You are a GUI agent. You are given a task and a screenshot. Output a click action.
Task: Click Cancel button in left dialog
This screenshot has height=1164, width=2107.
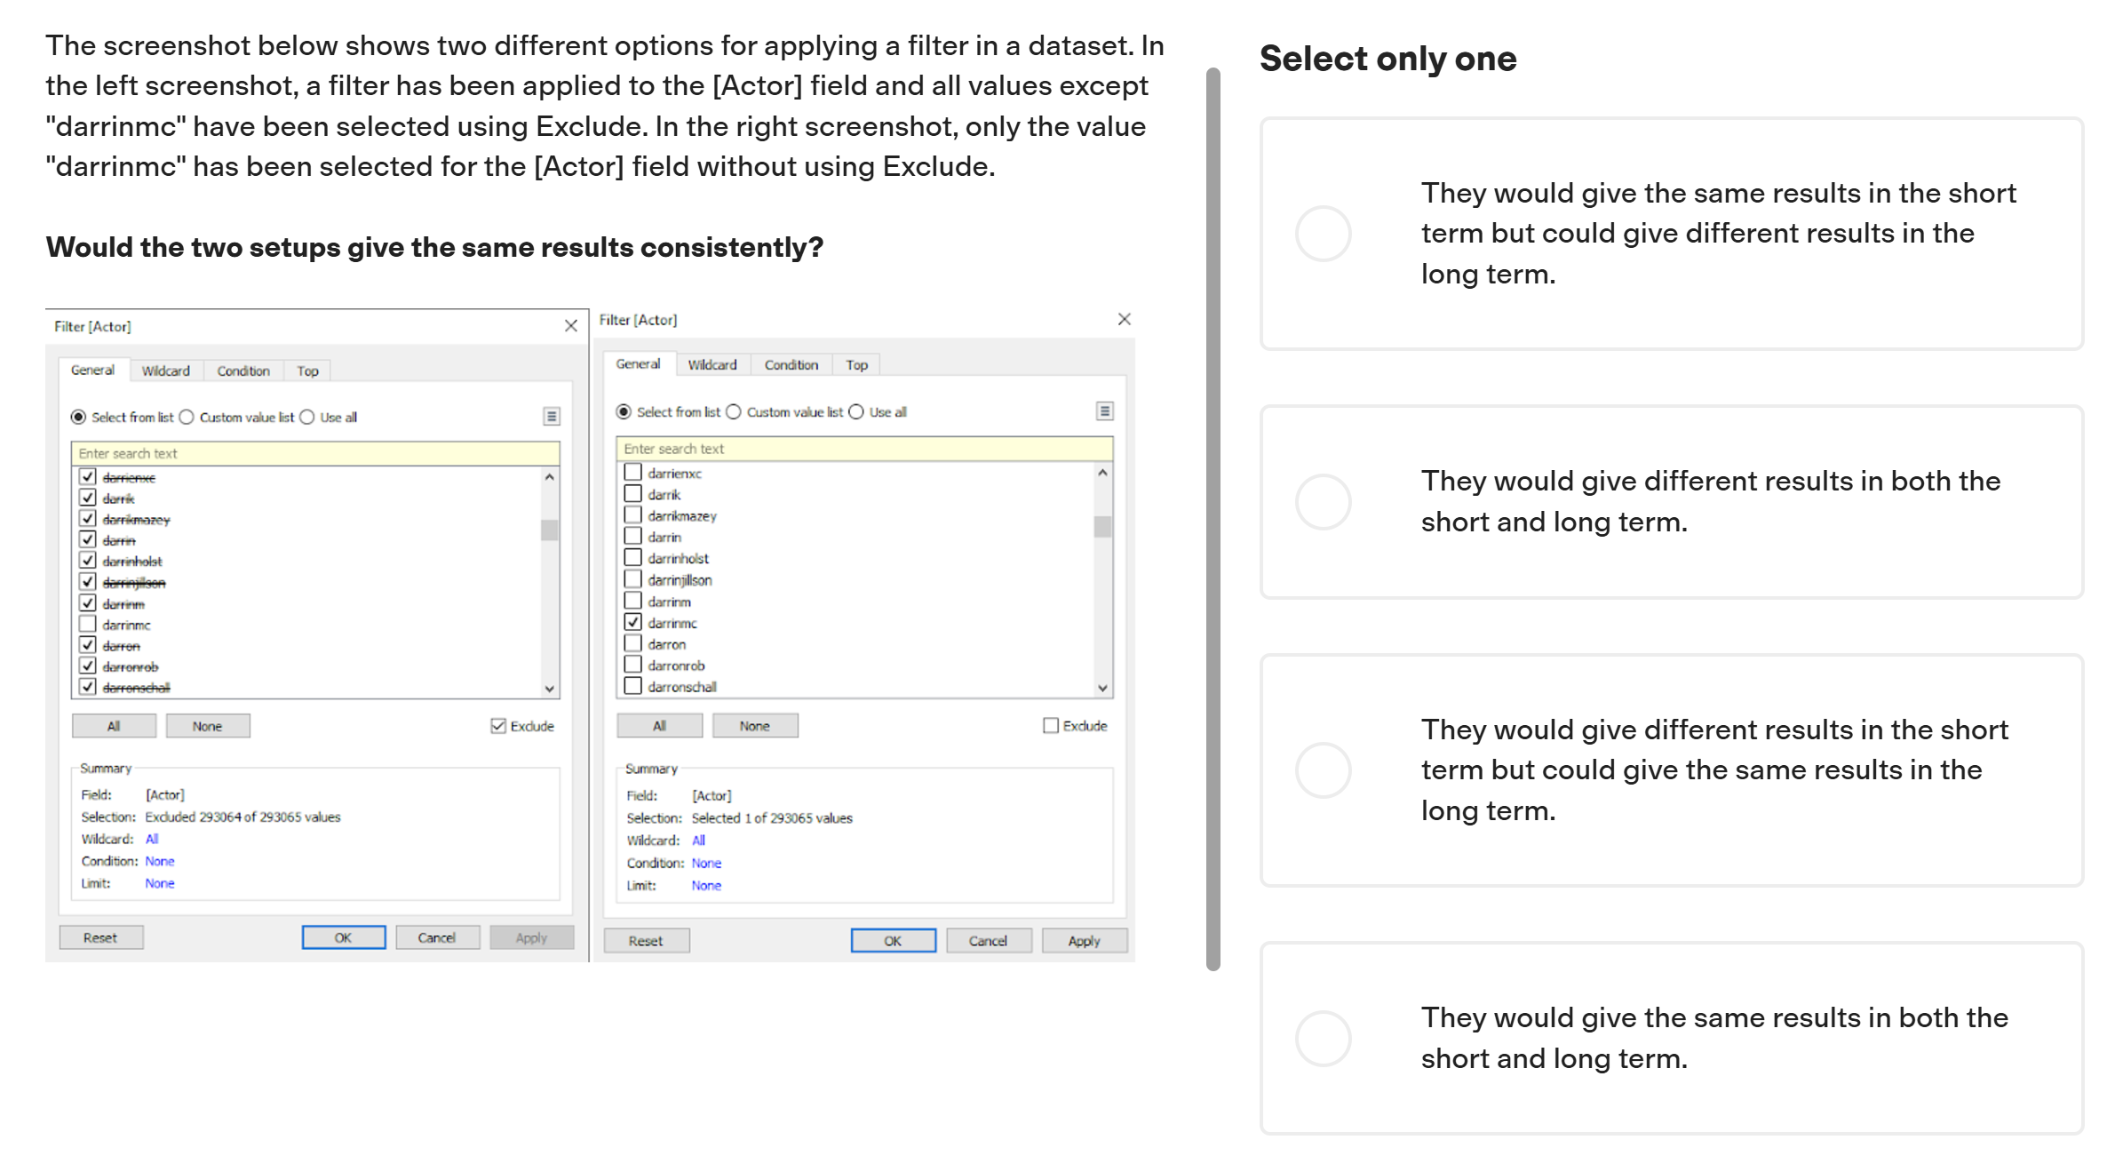pyautogui.click(x=437, y=937)
